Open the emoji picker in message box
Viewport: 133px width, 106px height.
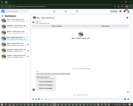point(125,99)
